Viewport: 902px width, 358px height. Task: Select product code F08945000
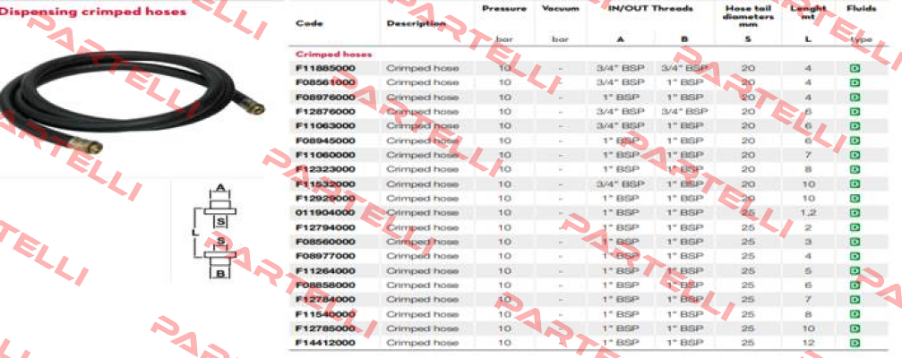[325, 141]
